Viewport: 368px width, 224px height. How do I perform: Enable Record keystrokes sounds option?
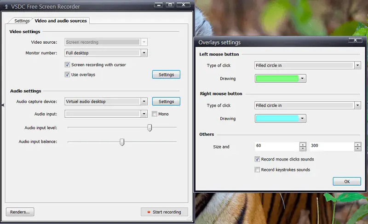pos(257,170)
